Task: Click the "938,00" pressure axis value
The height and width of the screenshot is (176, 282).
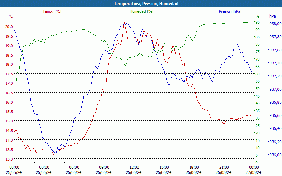Action: [275, 24]
